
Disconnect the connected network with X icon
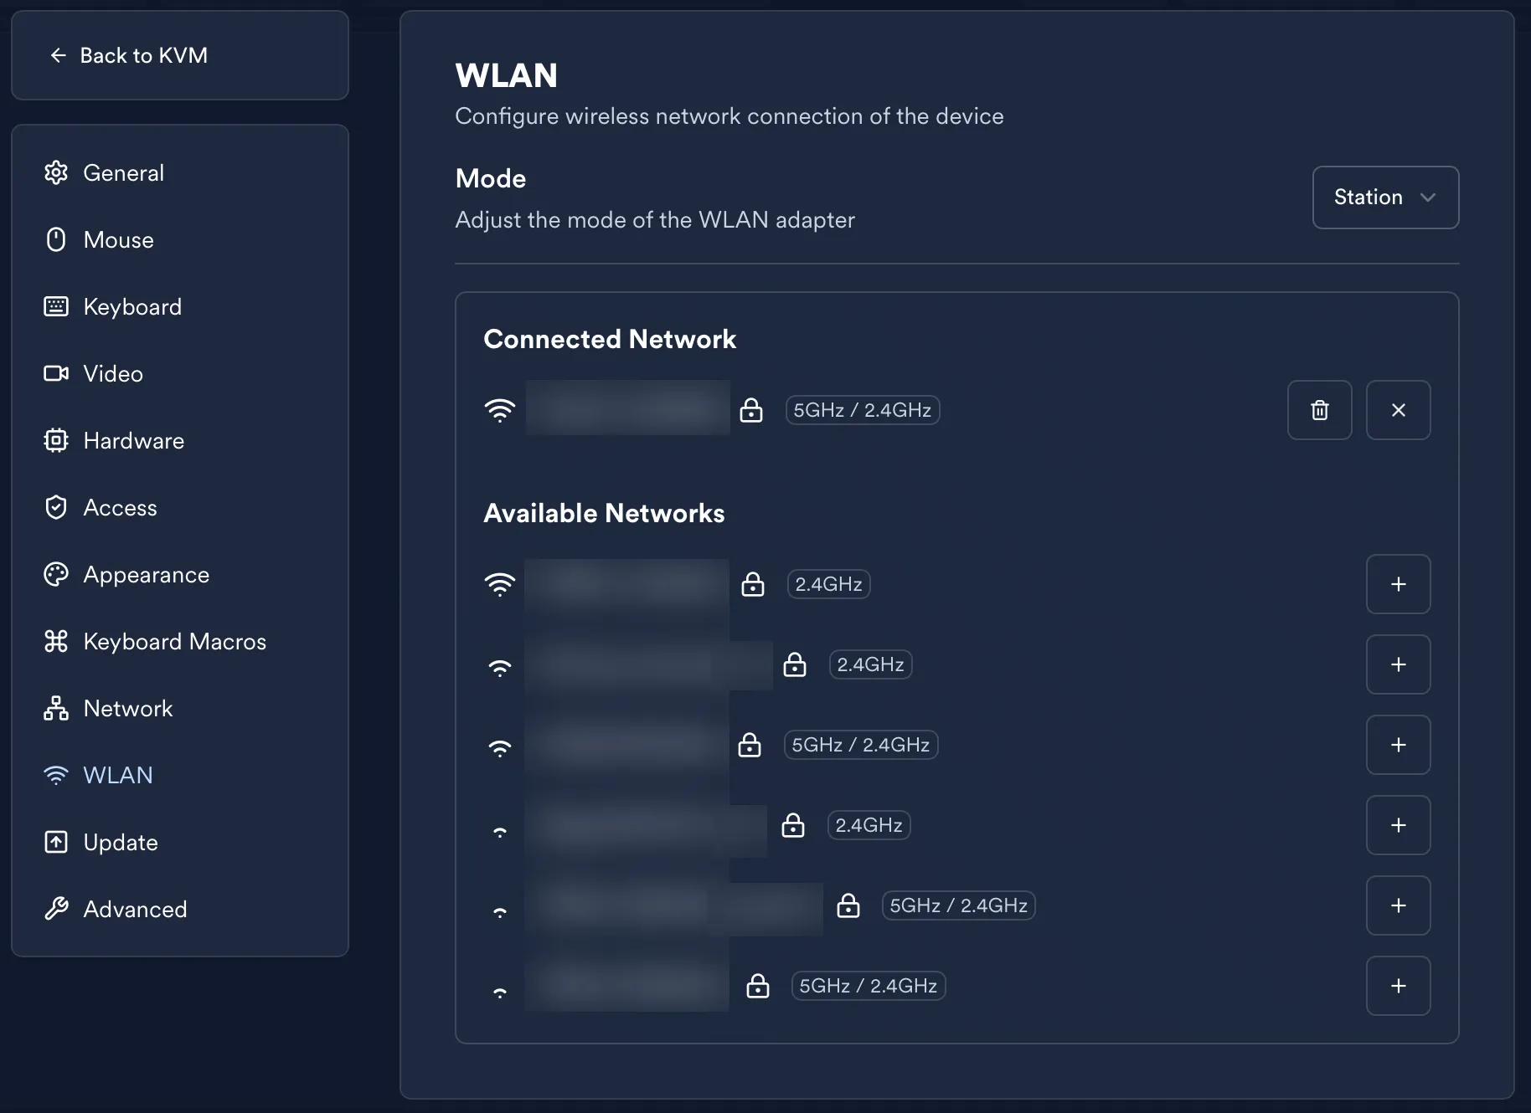point(1398,410)
